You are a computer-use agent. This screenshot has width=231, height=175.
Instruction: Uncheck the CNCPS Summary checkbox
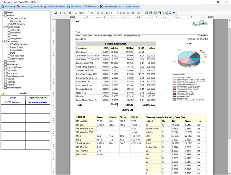[x=9, y=24]
